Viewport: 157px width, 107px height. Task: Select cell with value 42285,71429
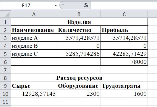point(124,54)
